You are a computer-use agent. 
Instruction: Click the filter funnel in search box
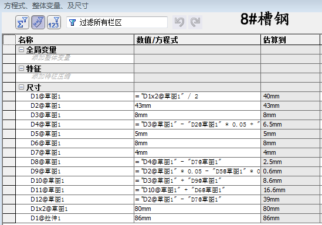pos(72,22)
